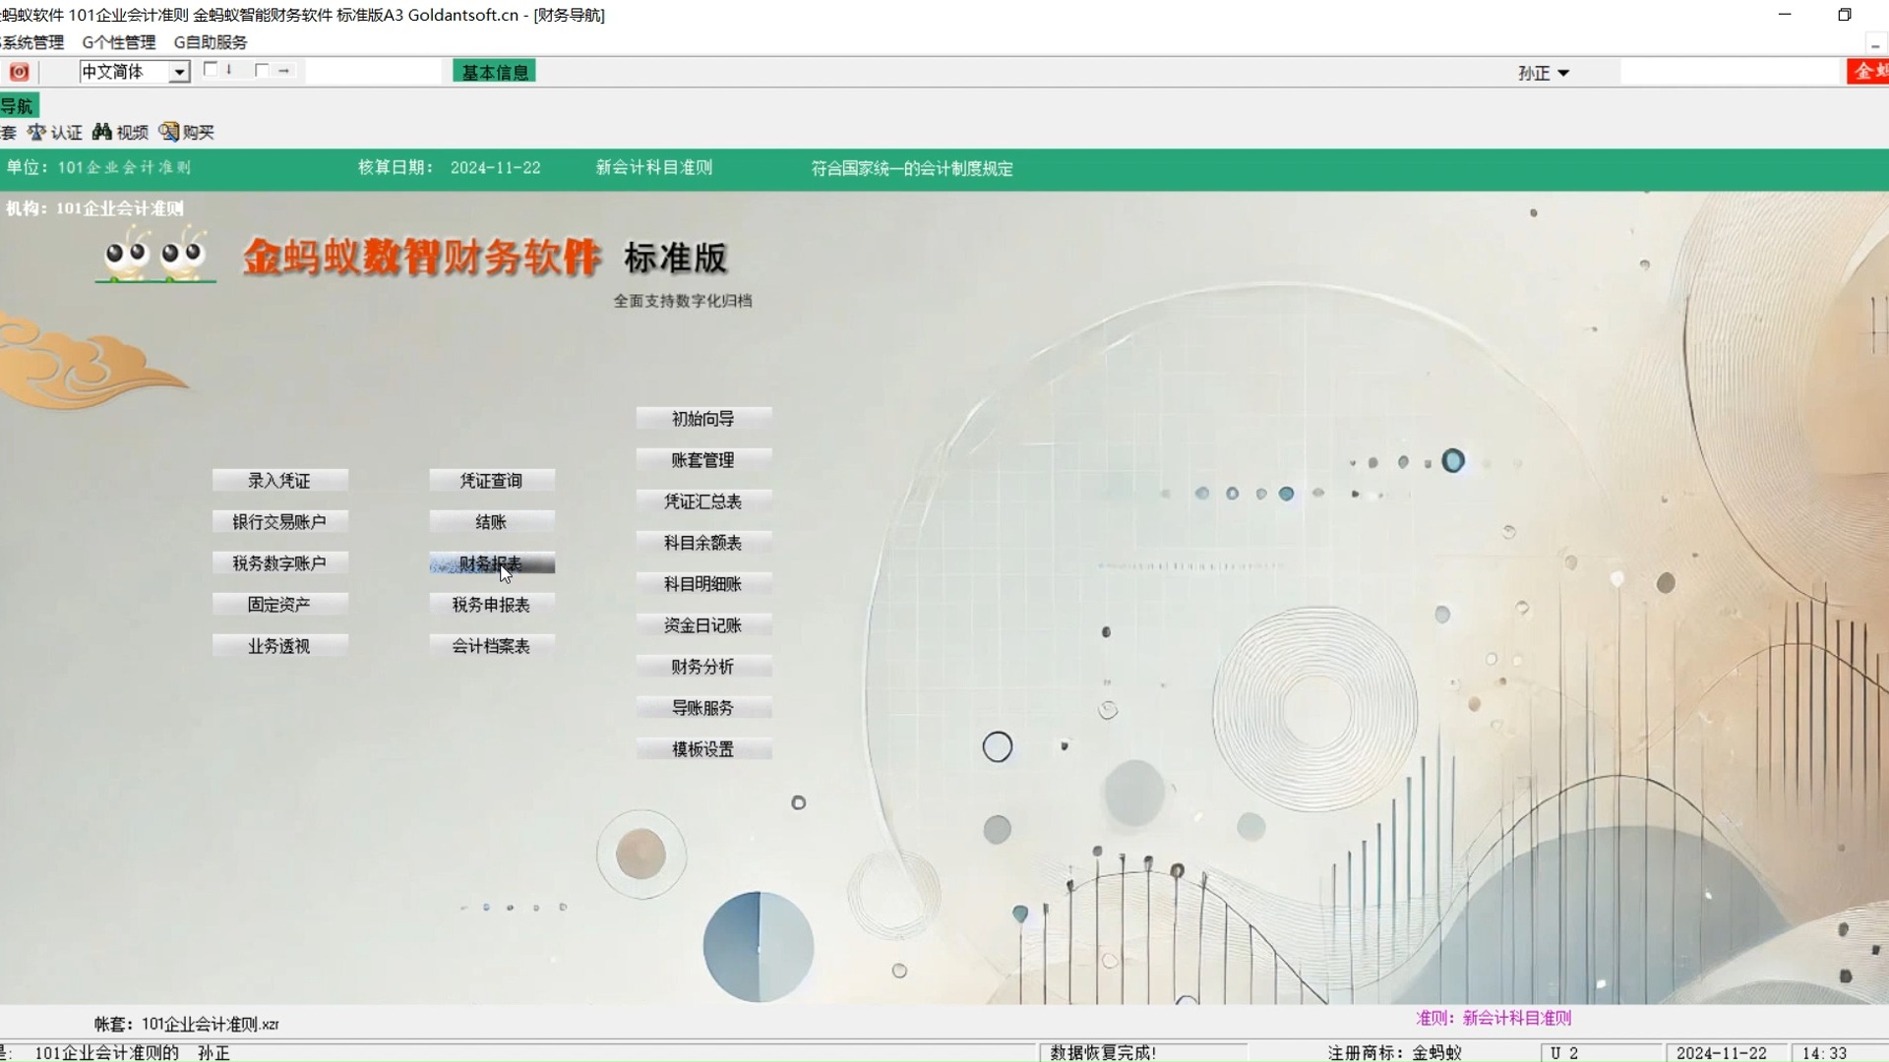Open the G自助服务 menu
Image resolution: width=1889 pixels, height=1062 pixels.
[211, 42]
